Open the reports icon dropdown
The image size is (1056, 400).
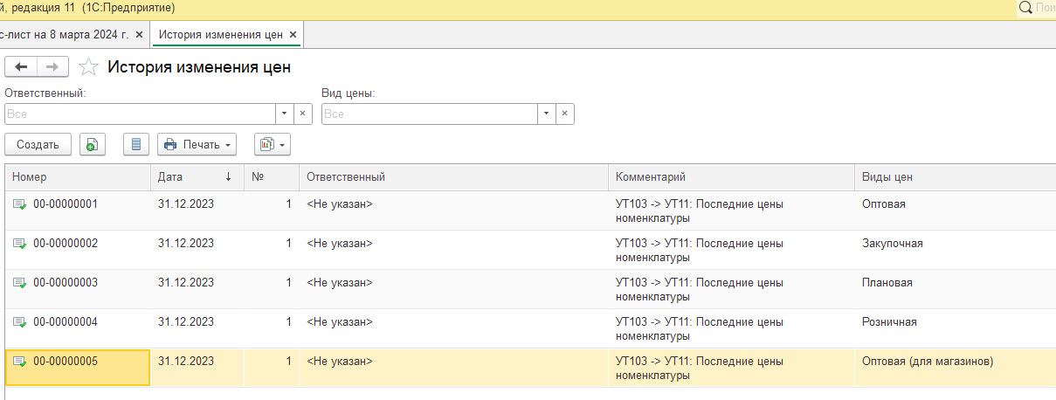coord(272,145)
